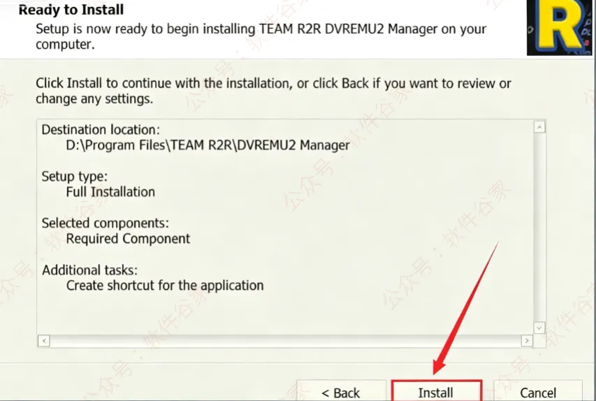Image resolution: width=596 pixels, height=401 pixels.
Task: Click the 'Destination location:' label
Action: pos(101,130)
